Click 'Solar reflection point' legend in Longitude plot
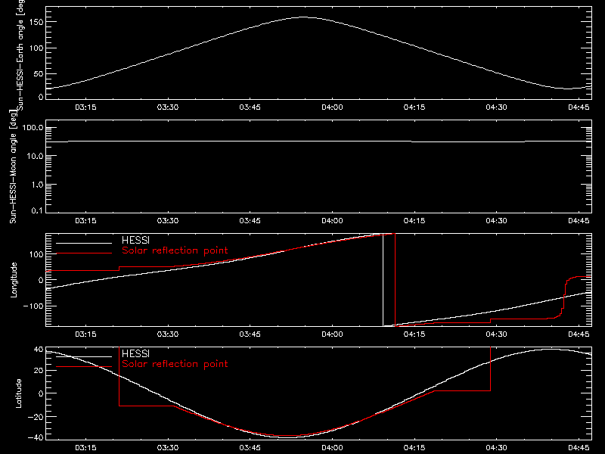 pyautogui.click(x=175, y=250)
